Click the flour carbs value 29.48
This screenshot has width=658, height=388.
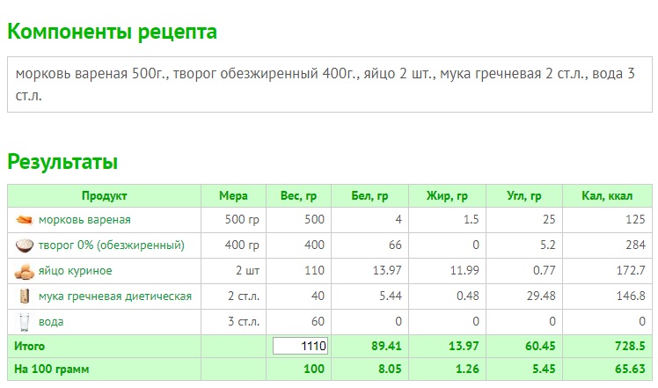pos(541,296)
